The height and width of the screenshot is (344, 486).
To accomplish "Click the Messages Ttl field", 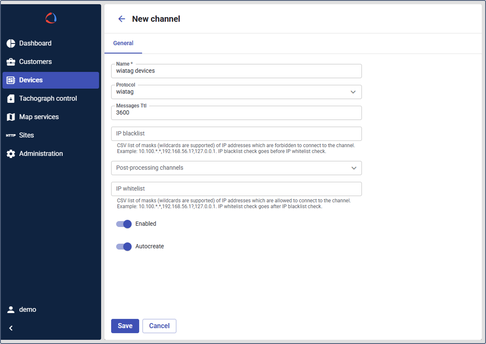I will coord(236,113).
